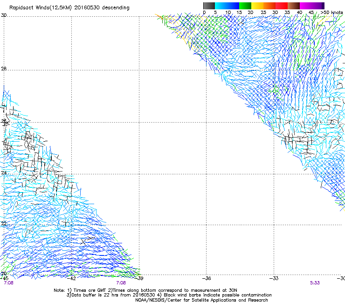The height and width of the screenshot is (303, 345).
Task: Click the '40' legend scale label
Action: (x=299, y=12)
